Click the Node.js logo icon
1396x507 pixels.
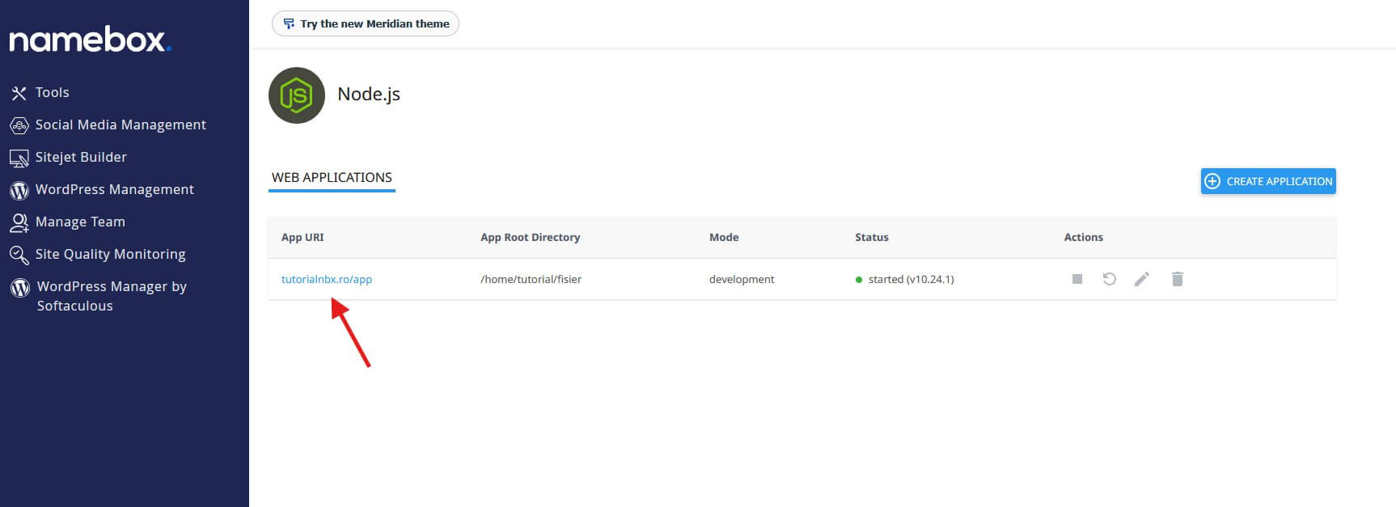pos(297,95)
